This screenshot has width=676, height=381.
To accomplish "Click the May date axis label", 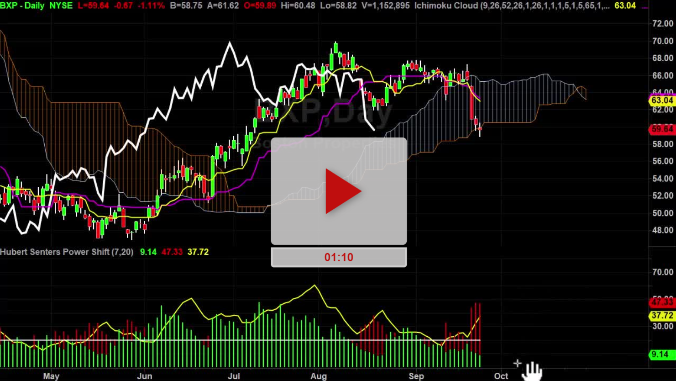I will [x=51, y=376].
